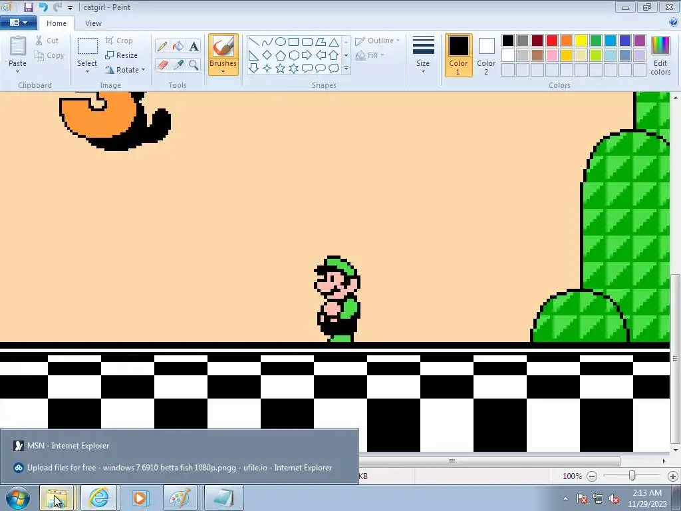Screen dimensions: 681x511
Task: Choose the Up arrow shape
Action: (334, 55)
